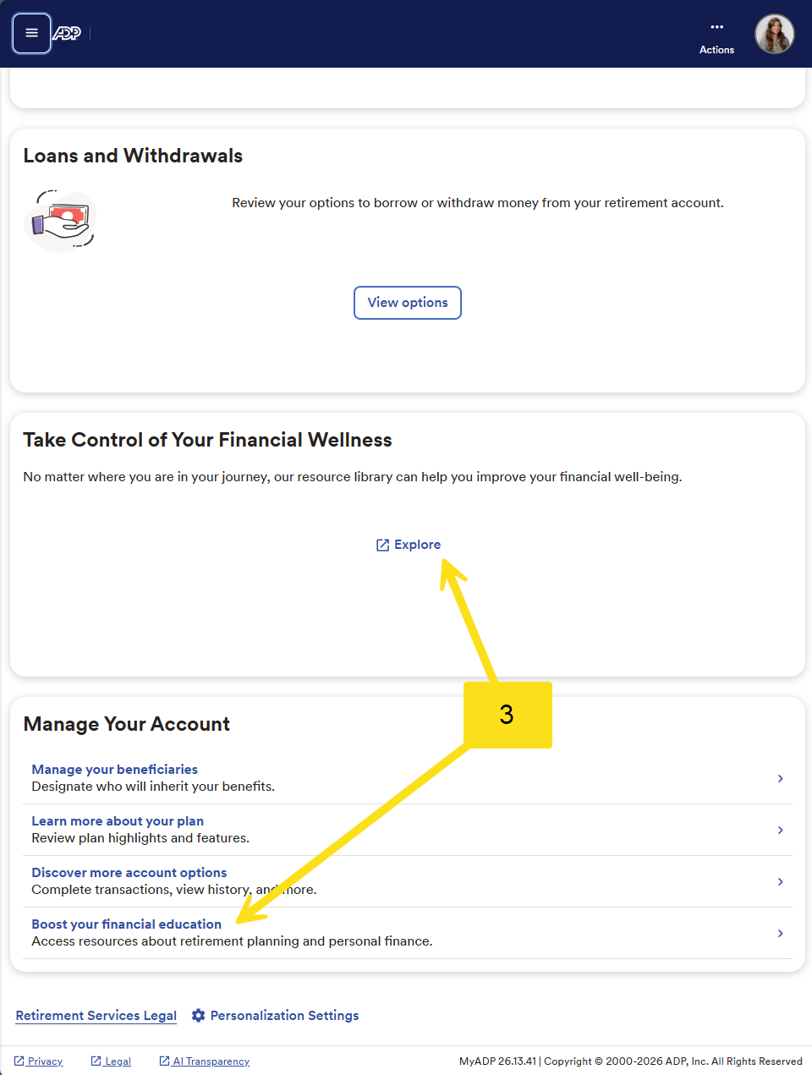Viewport: 812px width, 1075px height.
Task: Open Retirement Services Legal link
Action: point(96,1016)
